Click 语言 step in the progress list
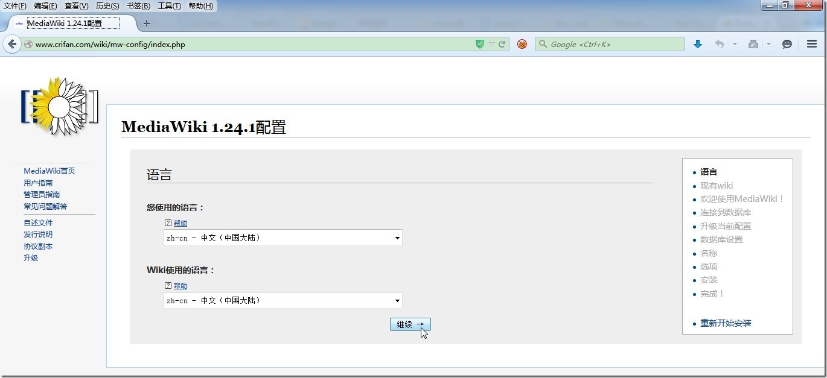The height and width of the screenshot is (378, 827). (x=709, y=172)
